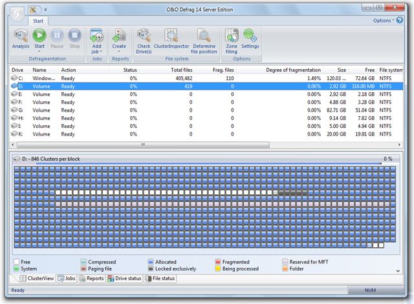
Task: Expand the Start dropdown arrow below Start
Action: [x=39, y=52]
